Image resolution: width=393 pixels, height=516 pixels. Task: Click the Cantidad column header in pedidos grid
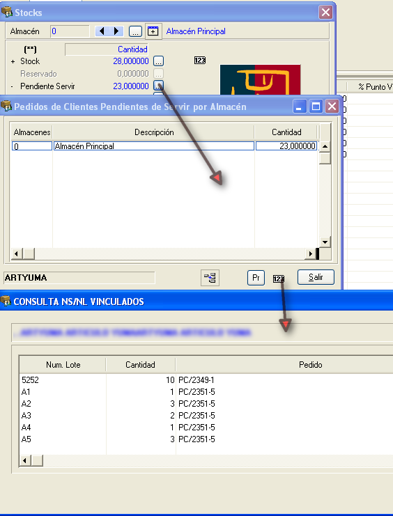(x=286, y=132)
